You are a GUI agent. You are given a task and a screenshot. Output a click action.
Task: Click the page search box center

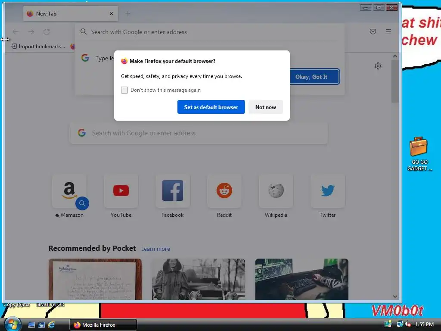pyautogui.click(x=199, y=133)
